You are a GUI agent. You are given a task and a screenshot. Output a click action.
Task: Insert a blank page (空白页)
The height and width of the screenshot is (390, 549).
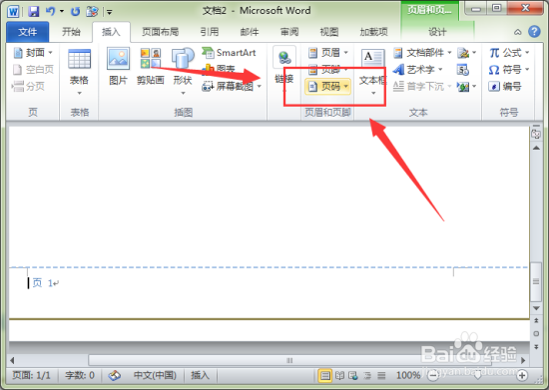(33, 70)
